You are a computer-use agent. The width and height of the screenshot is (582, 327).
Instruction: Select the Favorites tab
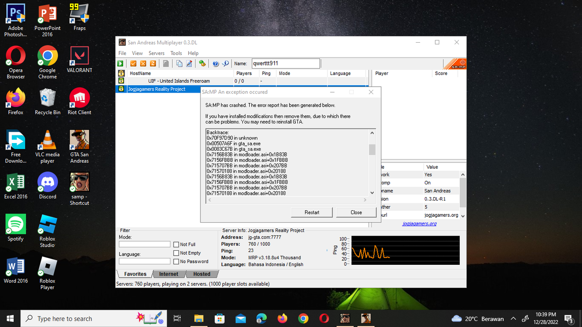[135, 274]
